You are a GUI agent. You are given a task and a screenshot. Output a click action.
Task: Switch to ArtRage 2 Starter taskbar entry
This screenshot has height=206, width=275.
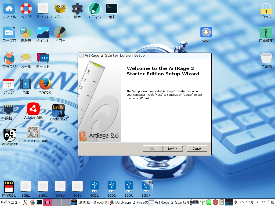(x=167, y=202)
